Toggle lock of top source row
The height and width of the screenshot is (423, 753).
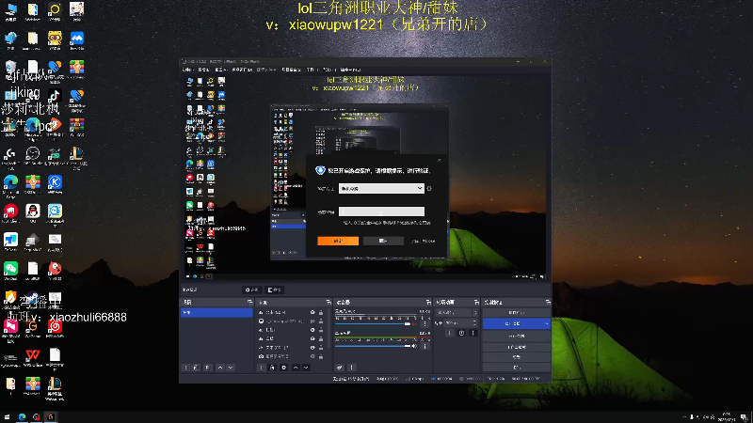tap(321, 312)
